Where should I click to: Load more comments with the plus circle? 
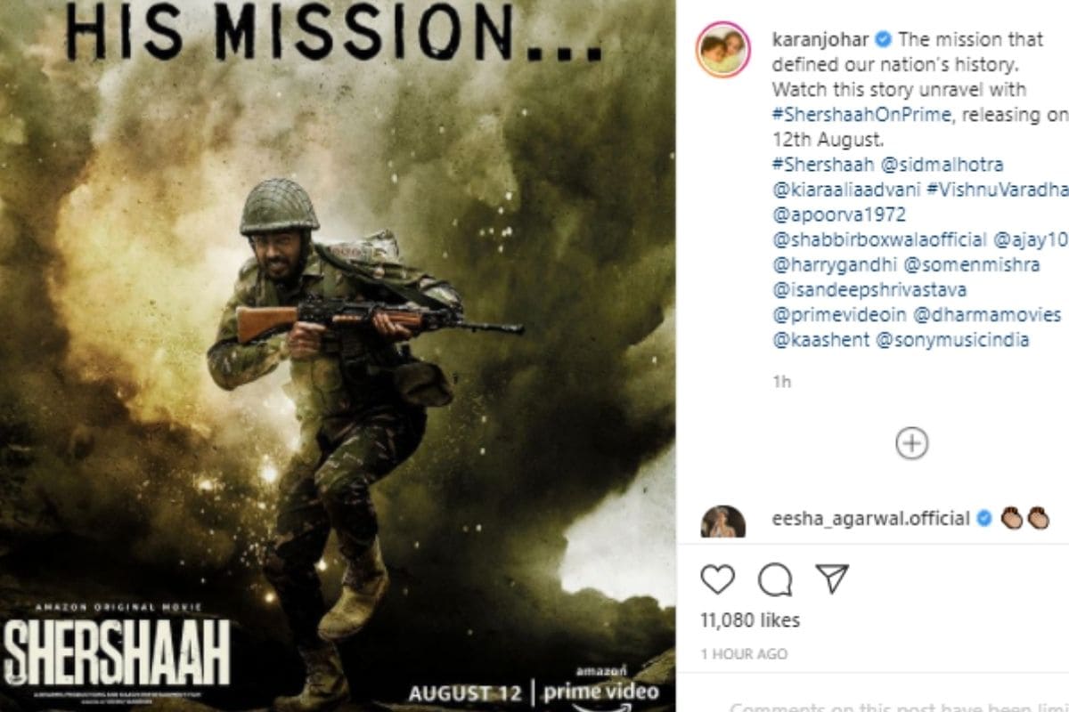coord(911,442)
